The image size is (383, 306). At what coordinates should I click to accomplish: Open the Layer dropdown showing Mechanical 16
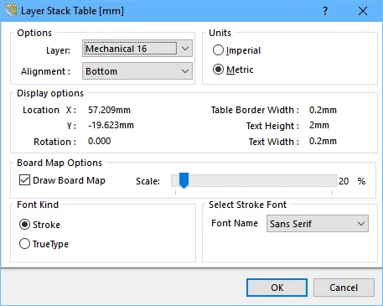(x=137, y=49)
